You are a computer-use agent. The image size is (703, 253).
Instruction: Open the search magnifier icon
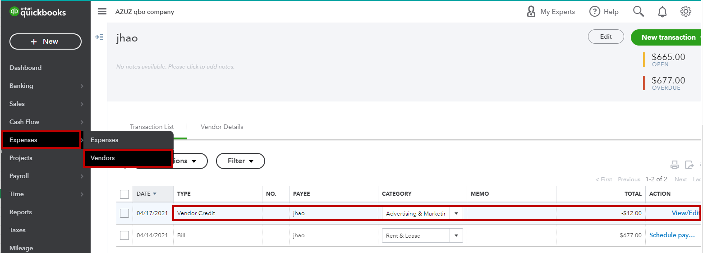[x=639, y=12]
